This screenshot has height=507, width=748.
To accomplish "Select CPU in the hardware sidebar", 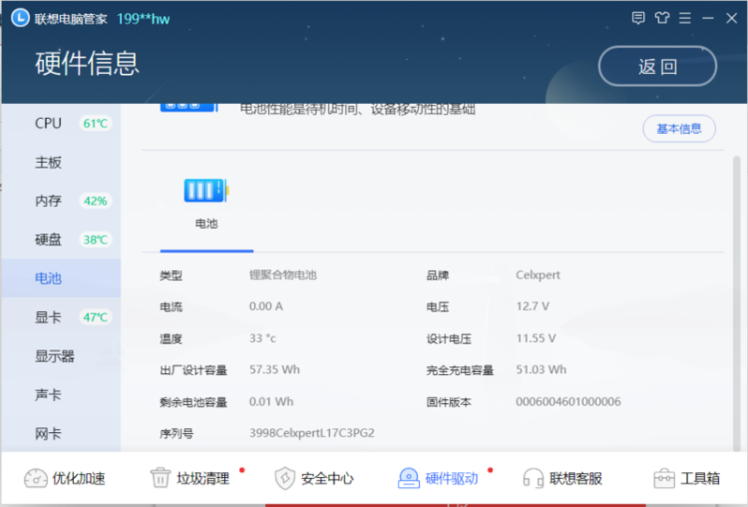I will (48, 124).
